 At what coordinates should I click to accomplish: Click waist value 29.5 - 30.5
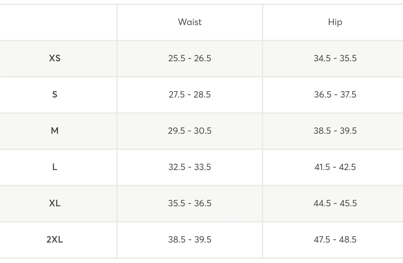coord(190,131)
